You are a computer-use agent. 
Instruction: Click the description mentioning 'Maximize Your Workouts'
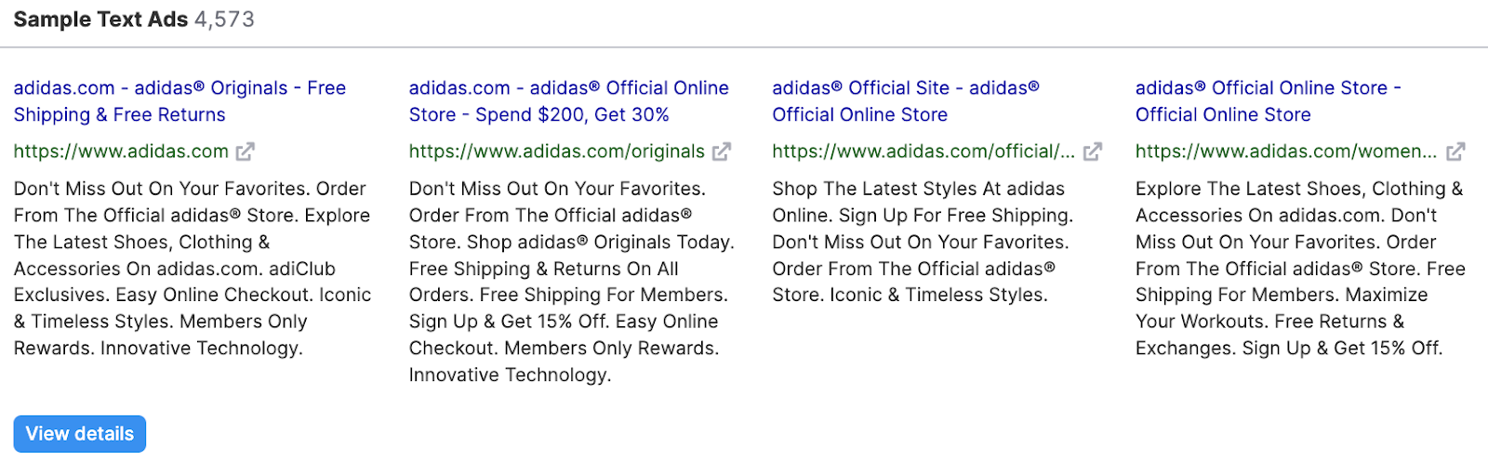coord(1299,269)
